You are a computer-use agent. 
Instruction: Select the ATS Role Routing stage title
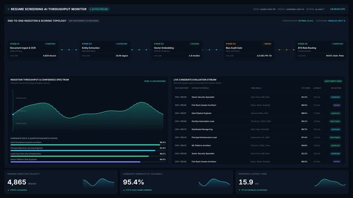307,48
